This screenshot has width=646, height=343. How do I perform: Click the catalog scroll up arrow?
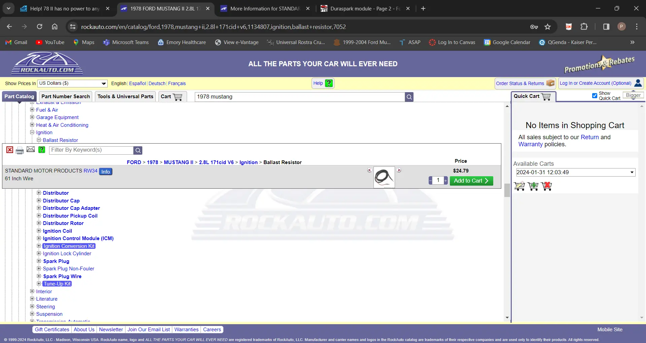[507, 106]
